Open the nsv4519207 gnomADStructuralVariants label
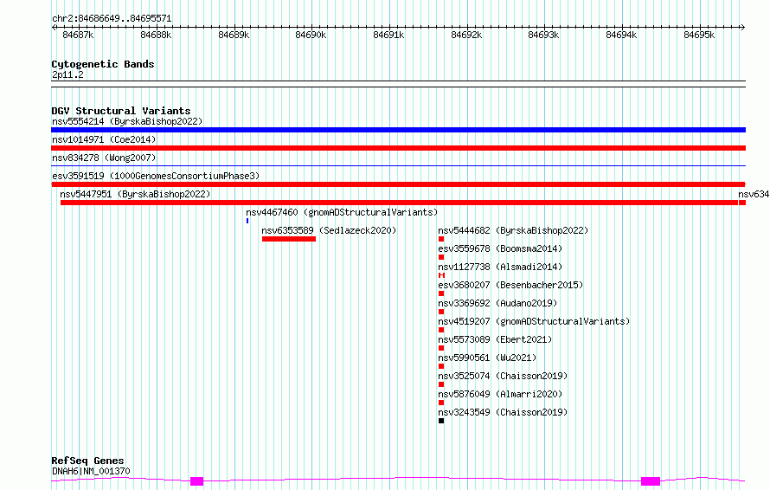The image size is (770, 490). click(x=534, y=321)
